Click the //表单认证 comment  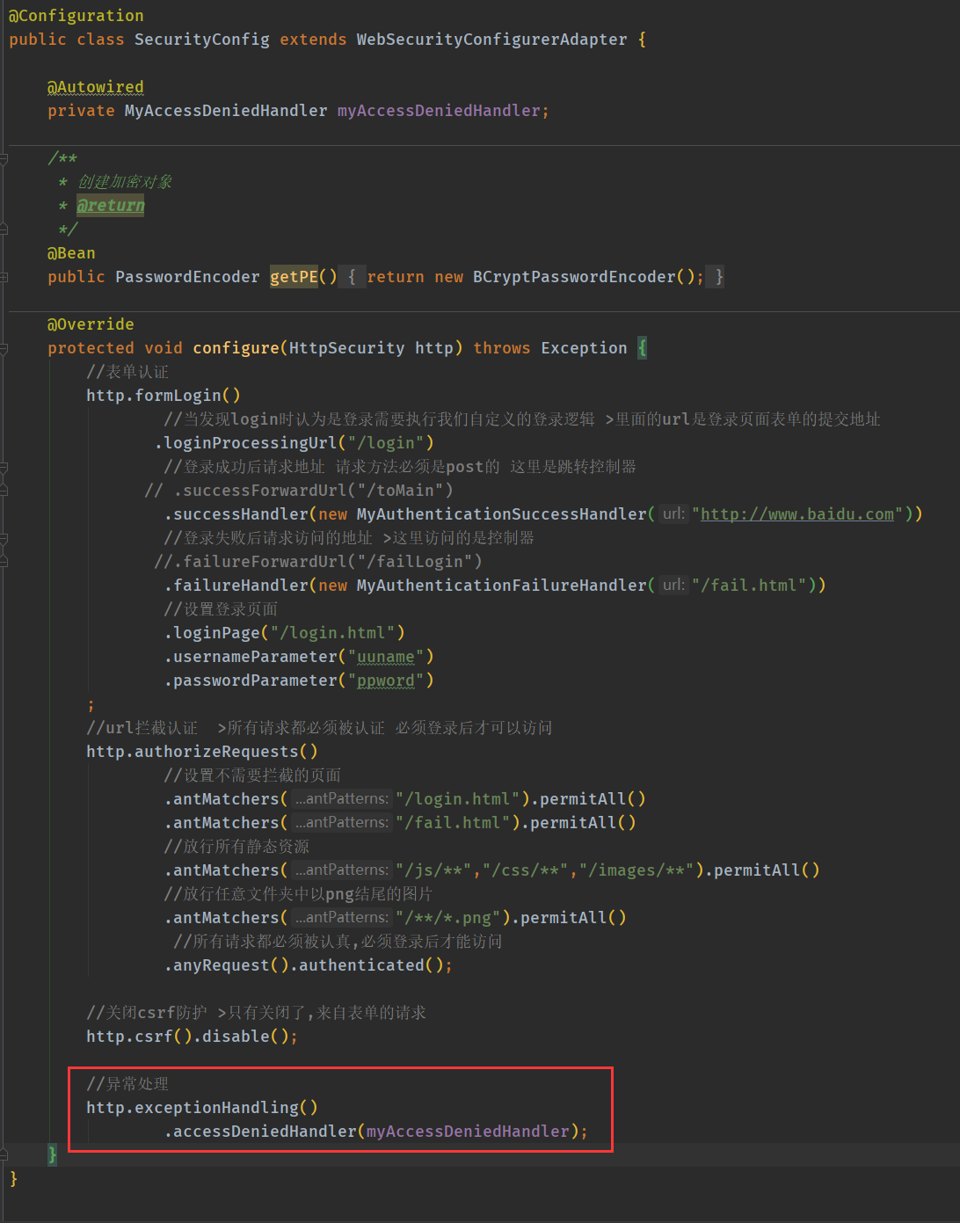pos(127,372)
